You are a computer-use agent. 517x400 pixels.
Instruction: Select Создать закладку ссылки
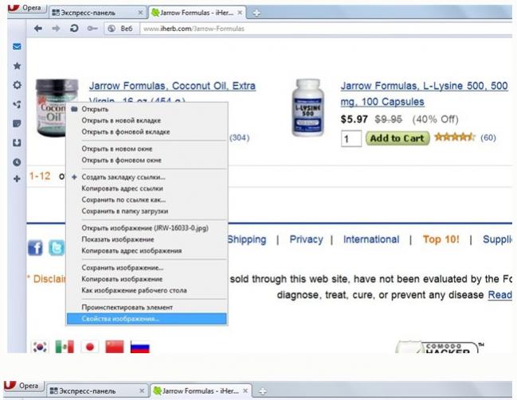point(147,177)
